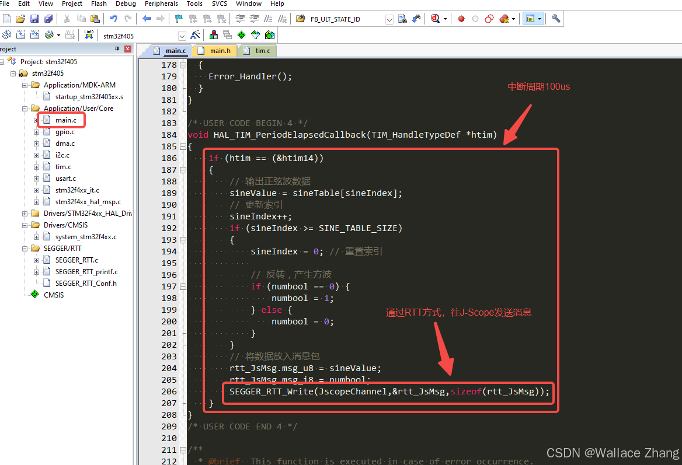Click the Find document search icon
This screenshot has width=682, height=465.
(x=402, y=19)
